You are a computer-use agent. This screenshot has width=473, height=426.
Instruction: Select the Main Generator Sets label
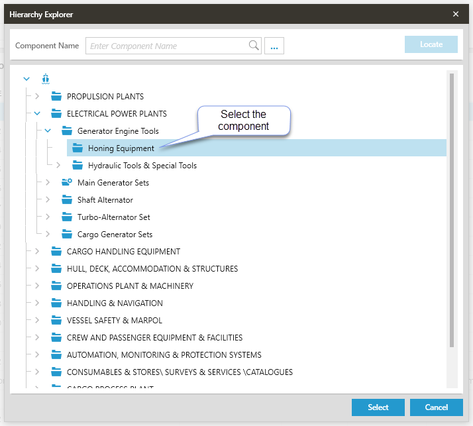[x=113, y=183]
